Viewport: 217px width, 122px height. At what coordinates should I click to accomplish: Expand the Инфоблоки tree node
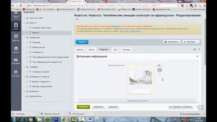coord(24,91)
